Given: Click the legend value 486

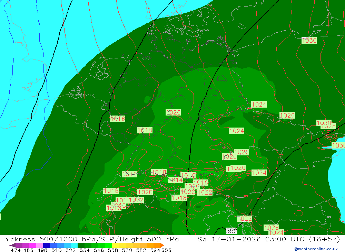Looking at the screenshot, I should pyautogui.click(x=28, y=250).
